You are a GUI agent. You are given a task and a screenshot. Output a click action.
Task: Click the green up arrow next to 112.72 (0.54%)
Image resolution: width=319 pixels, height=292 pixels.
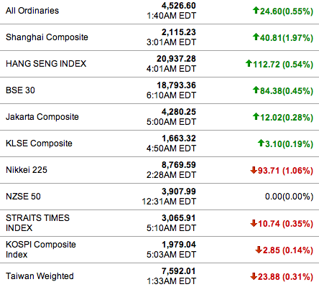(x=249, y=63)
